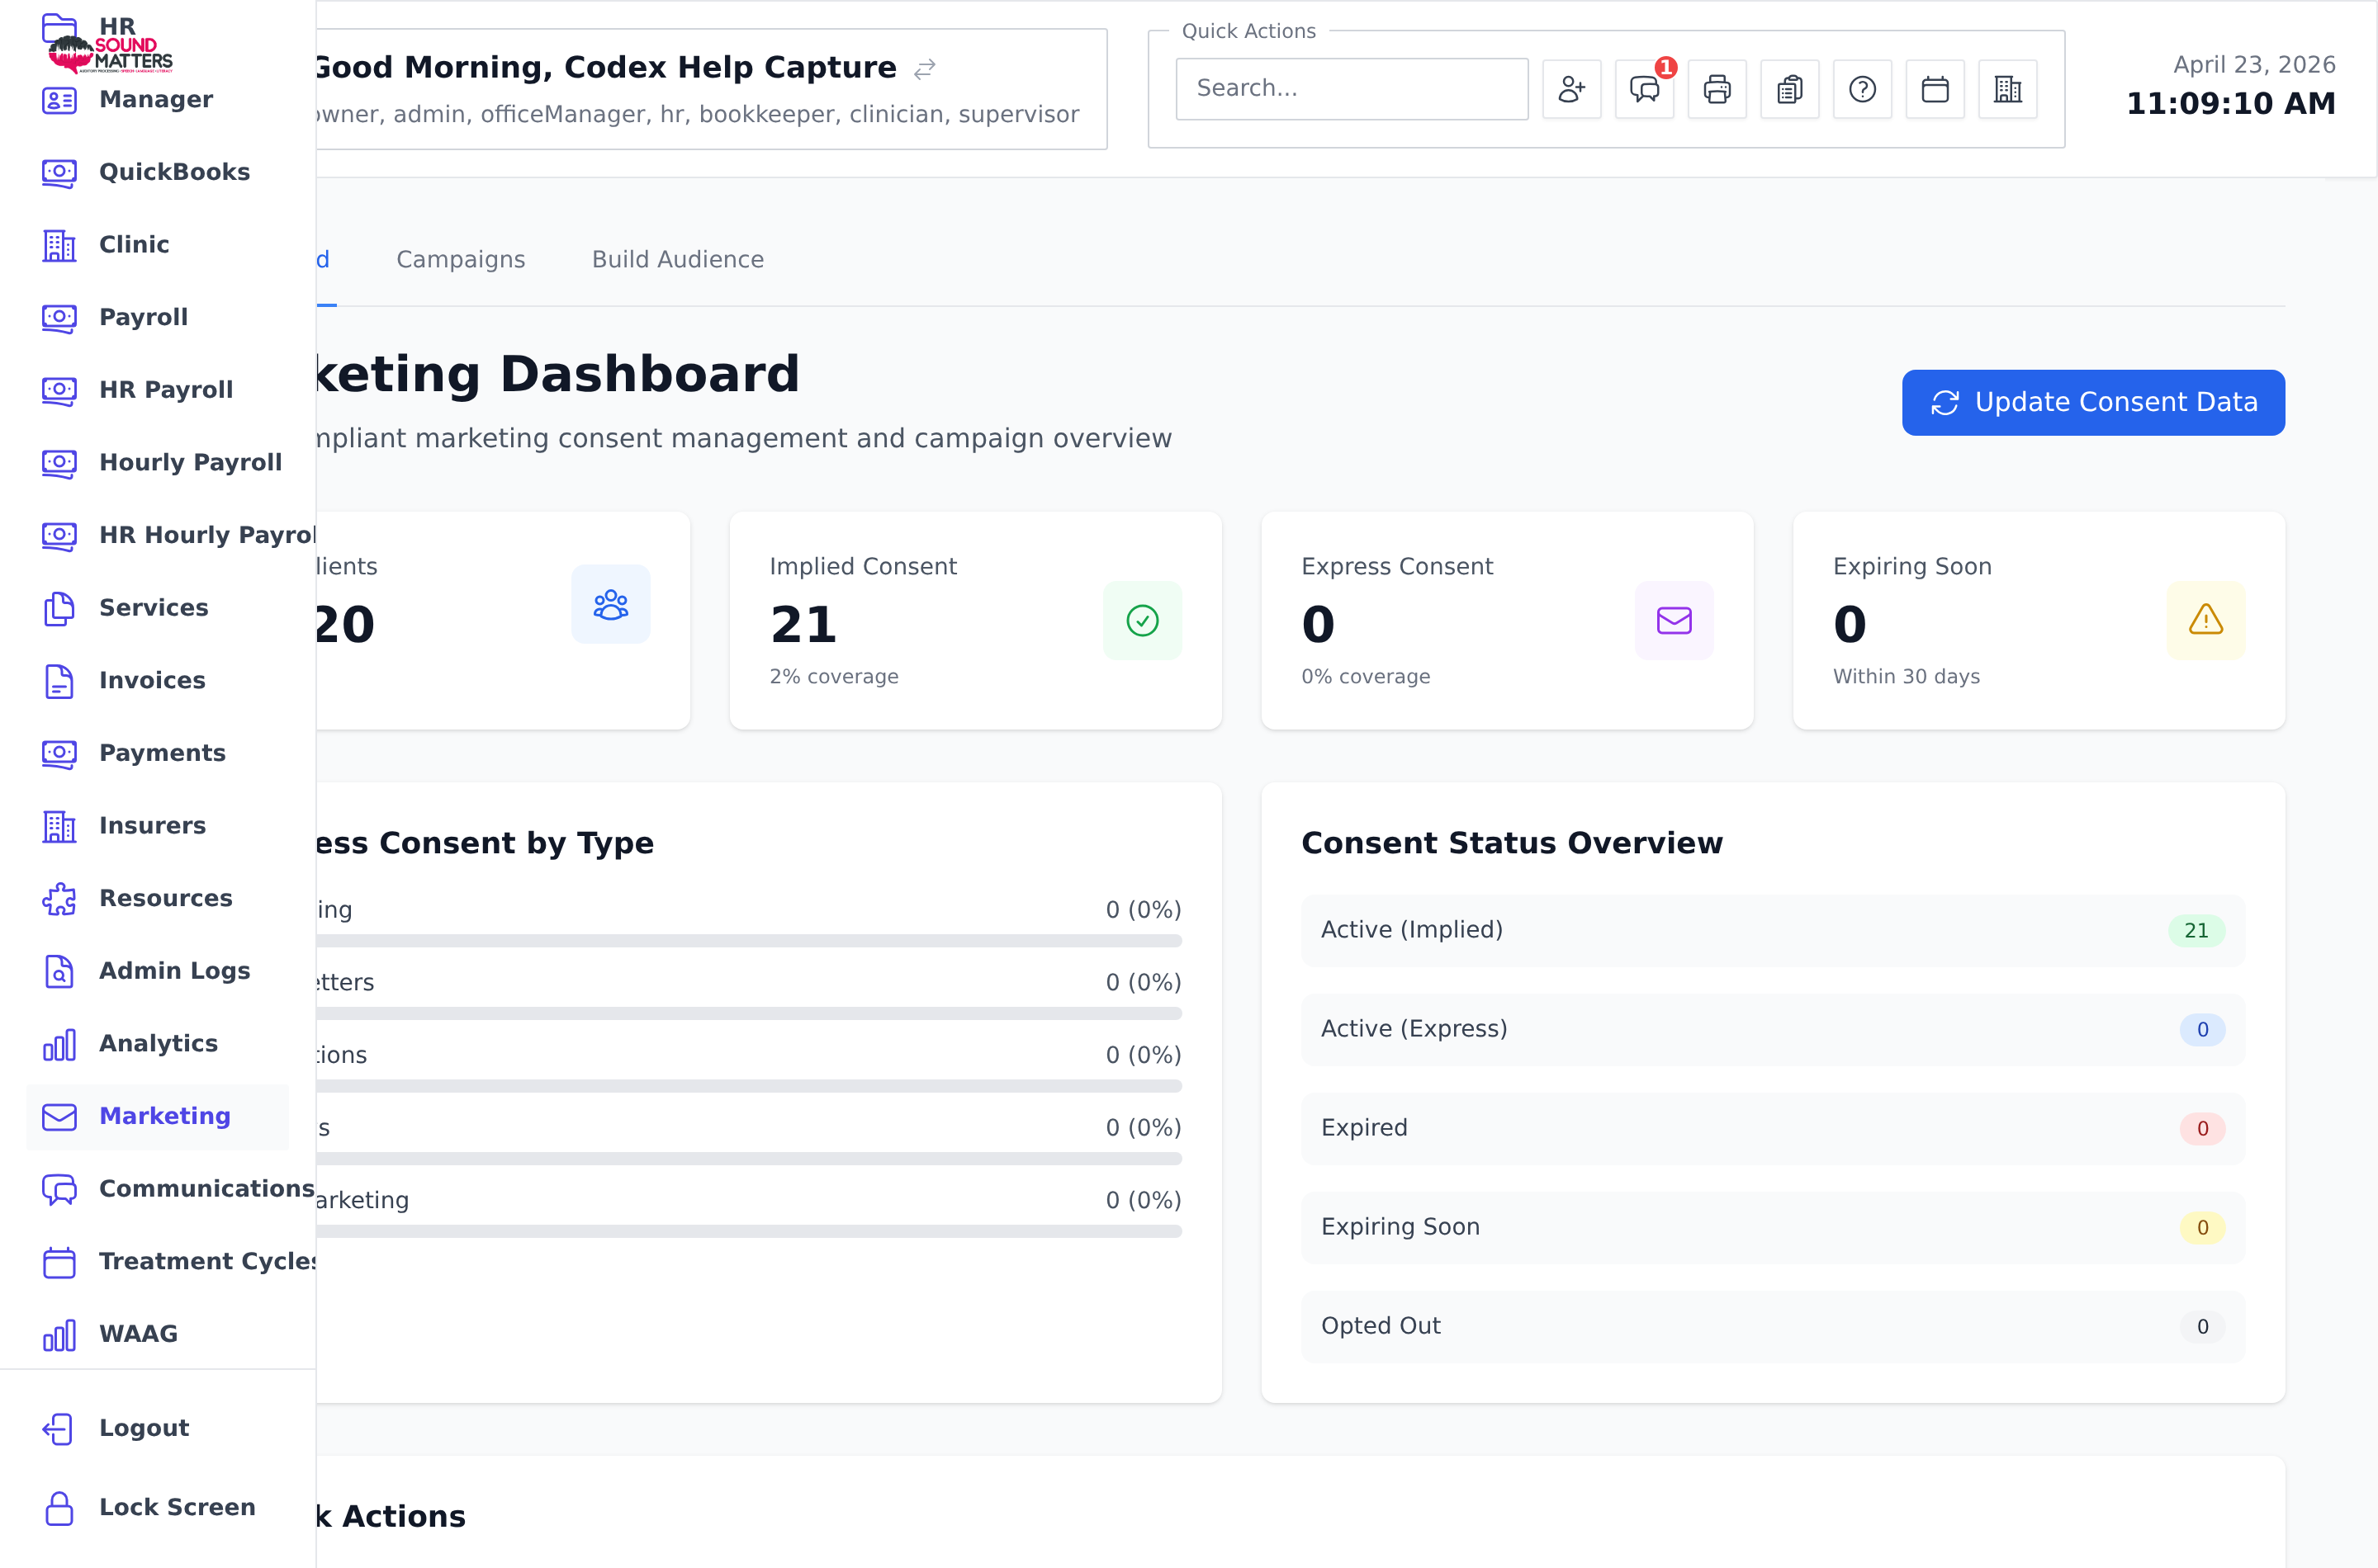The width and height of the screenshot is (2378, 1568).
Task: Switch to the Campaigns tab
Action: (460, 259)
